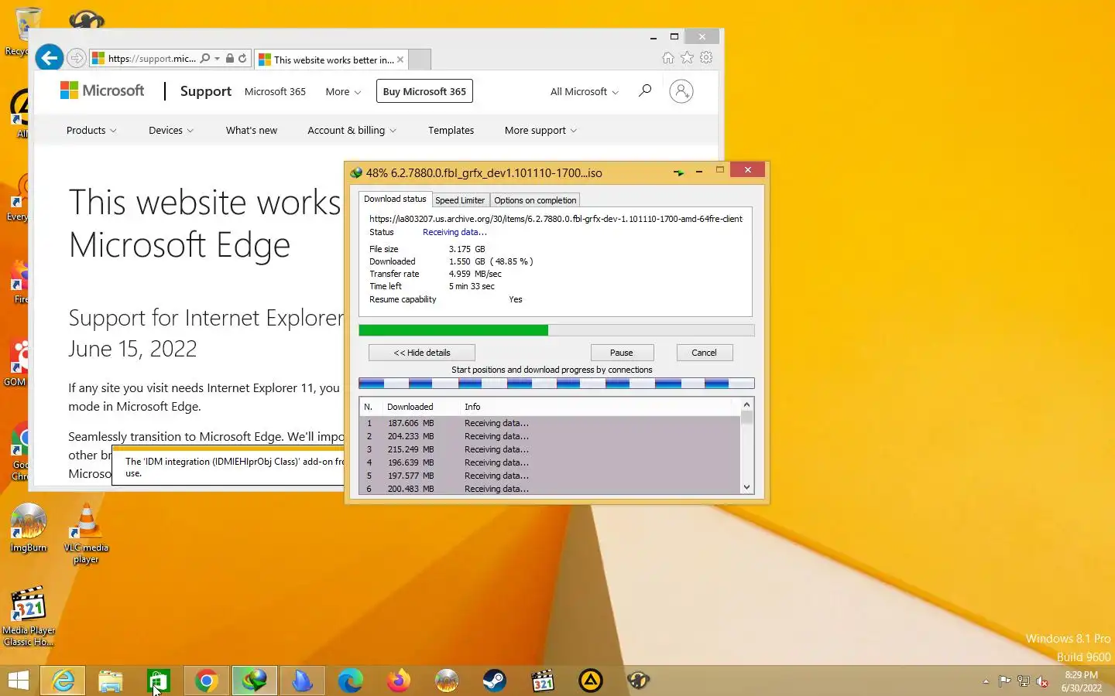This screenshot has width=1115, height=696.
Task: Click the Internet Explorer taskbar icon
Action: pyautogui.click(x=63, y=681)
